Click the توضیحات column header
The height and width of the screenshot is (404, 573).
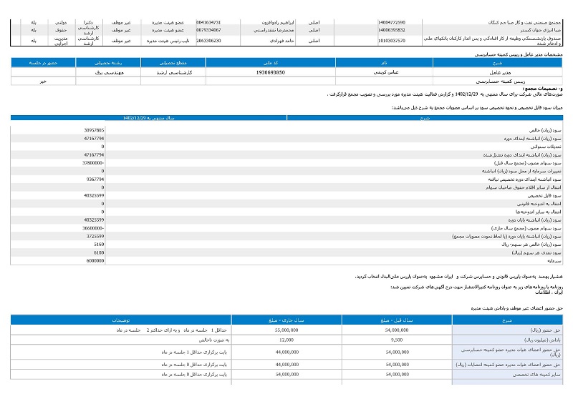[x=121, y=320]
